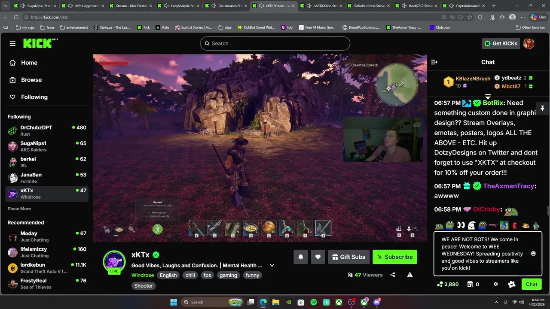Screen dimensions: 550x309
Task: Click the Get KICKs button
Action: coord(501,43)
